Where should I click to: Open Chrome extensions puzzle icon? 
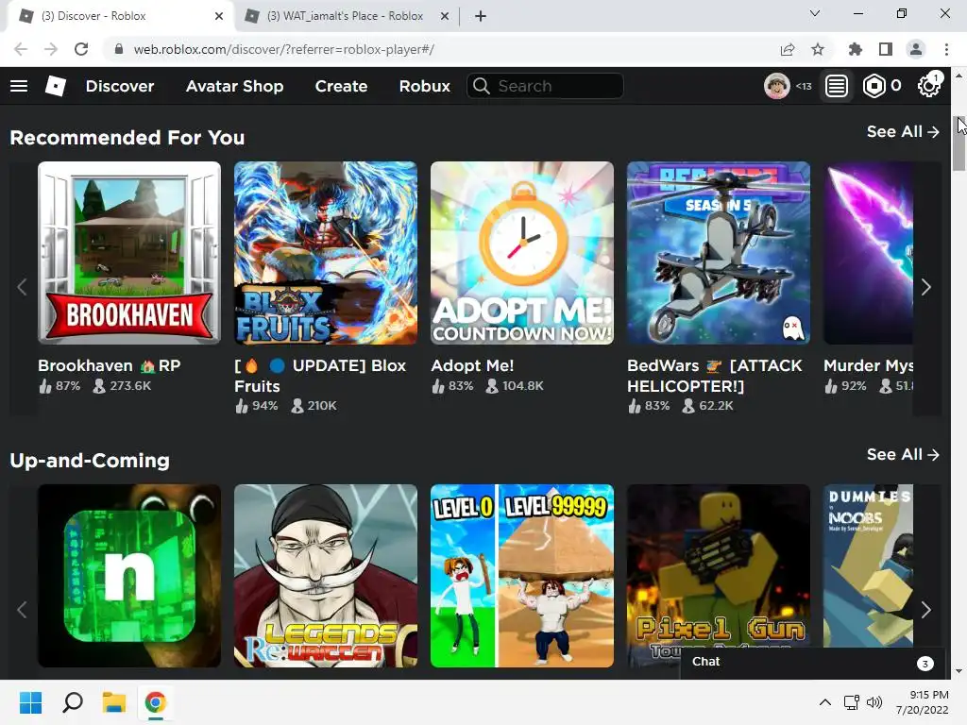click(856, 49)
